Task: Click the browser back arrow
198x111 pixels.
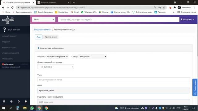Action: click(3, 7)
